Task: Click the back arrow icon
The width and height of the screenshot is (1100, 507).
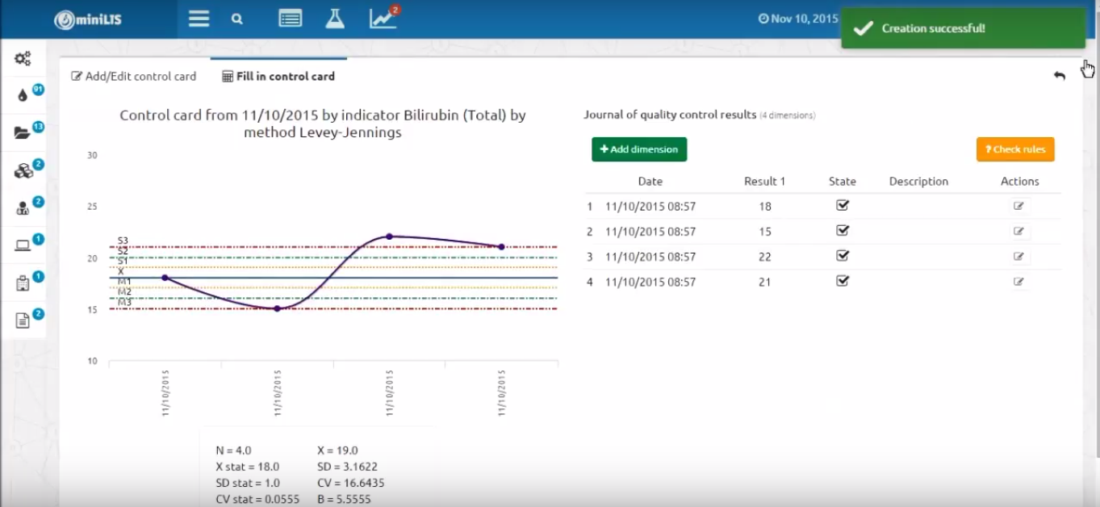Action: click(1060, 75)
